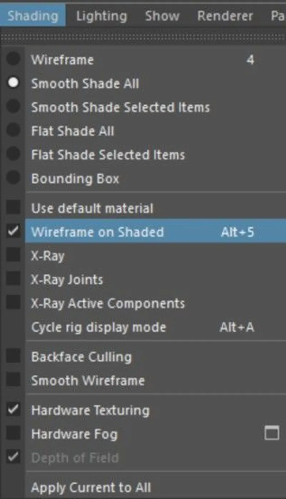Enable X-Ray Active Components
286x499 pixels.
pyautogui.click(x=108, y=303)
